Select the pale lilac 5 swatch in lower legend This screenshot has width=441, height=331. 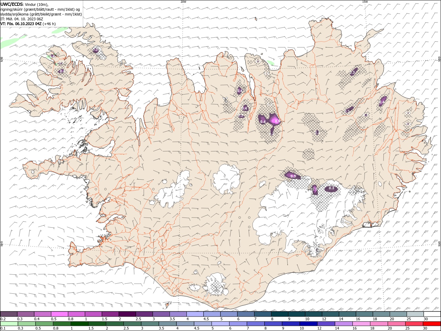220,323
